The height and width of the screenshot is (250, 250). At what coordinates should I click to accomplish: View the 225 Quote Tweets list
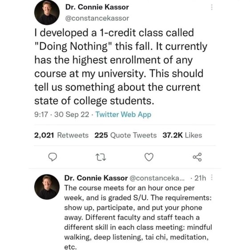pos(125,135)
